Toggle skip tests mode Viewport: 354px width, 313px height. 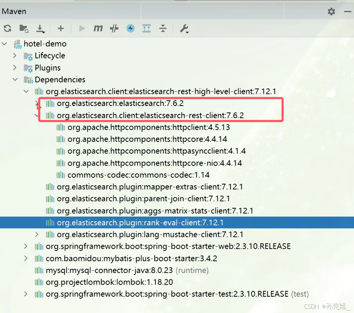114,28
